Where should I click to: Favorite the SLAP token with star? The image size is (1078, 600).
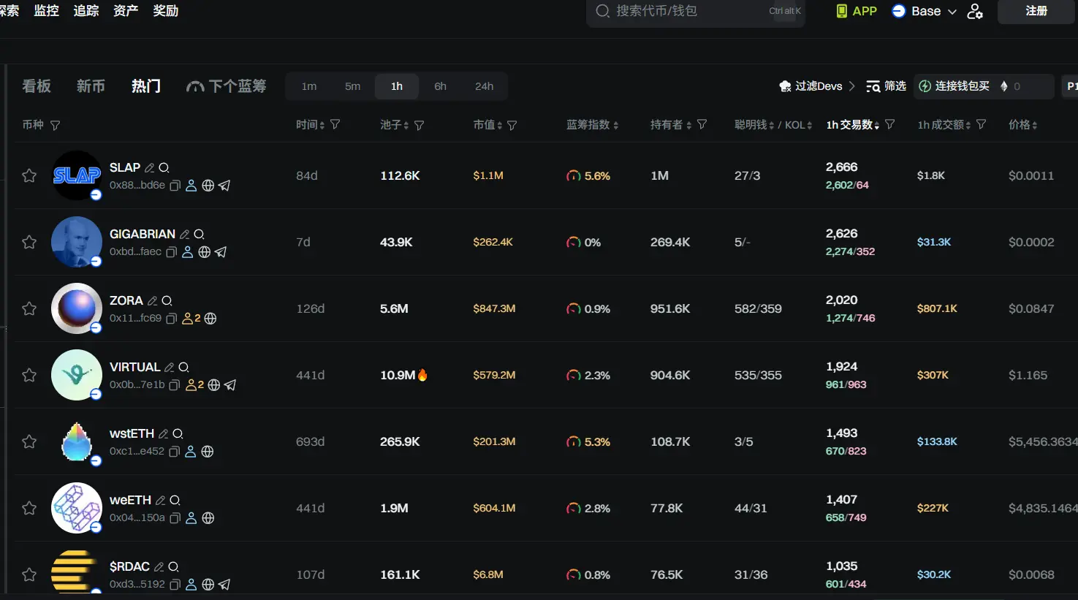pos(29,175)
